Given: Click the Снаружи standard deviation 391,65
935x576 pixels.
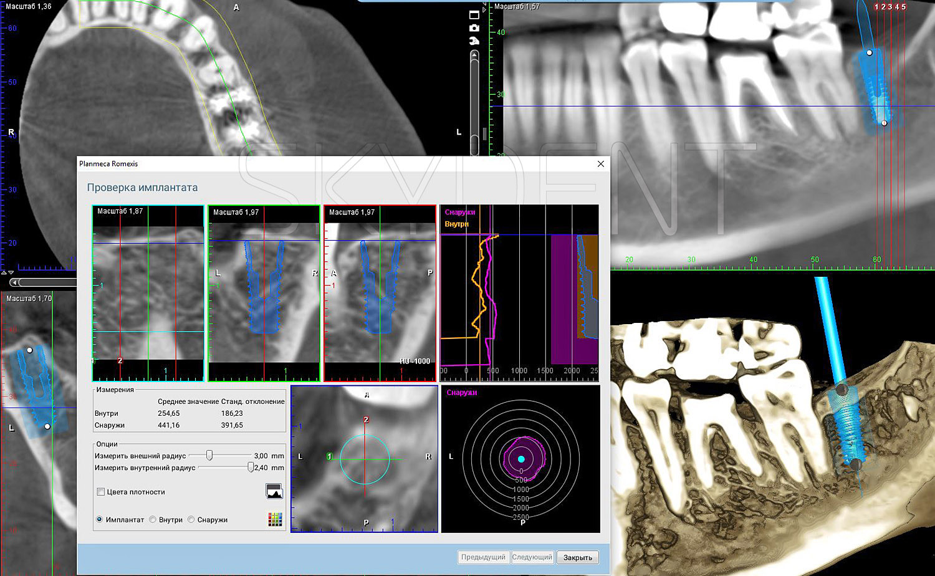Looking at the screenshot, I should click(232, 425).
